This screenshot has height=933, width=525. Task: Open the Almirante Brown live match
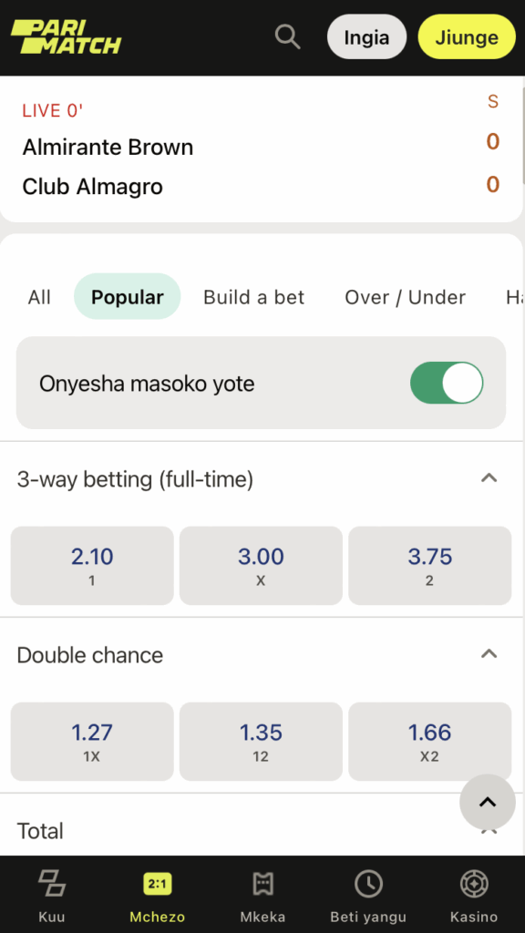(108, 147)
